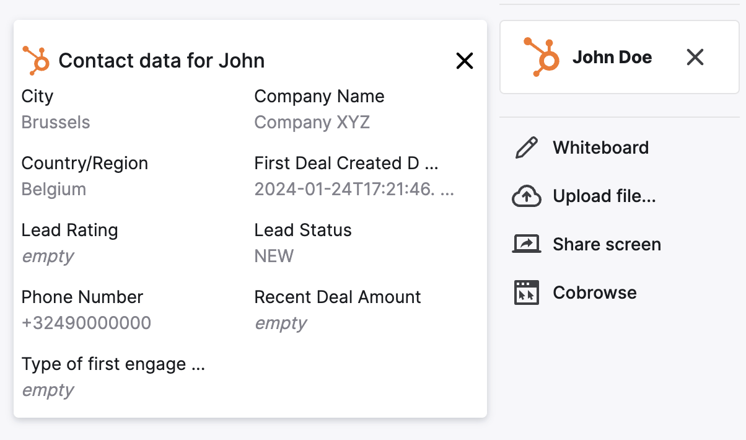
Task: Click the 'Country/Region' field label
Action: (85, 163)
